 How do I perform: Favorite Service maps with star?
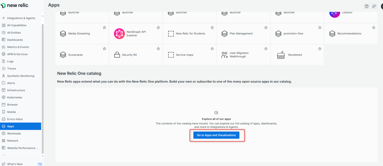(x=212, y=49)
